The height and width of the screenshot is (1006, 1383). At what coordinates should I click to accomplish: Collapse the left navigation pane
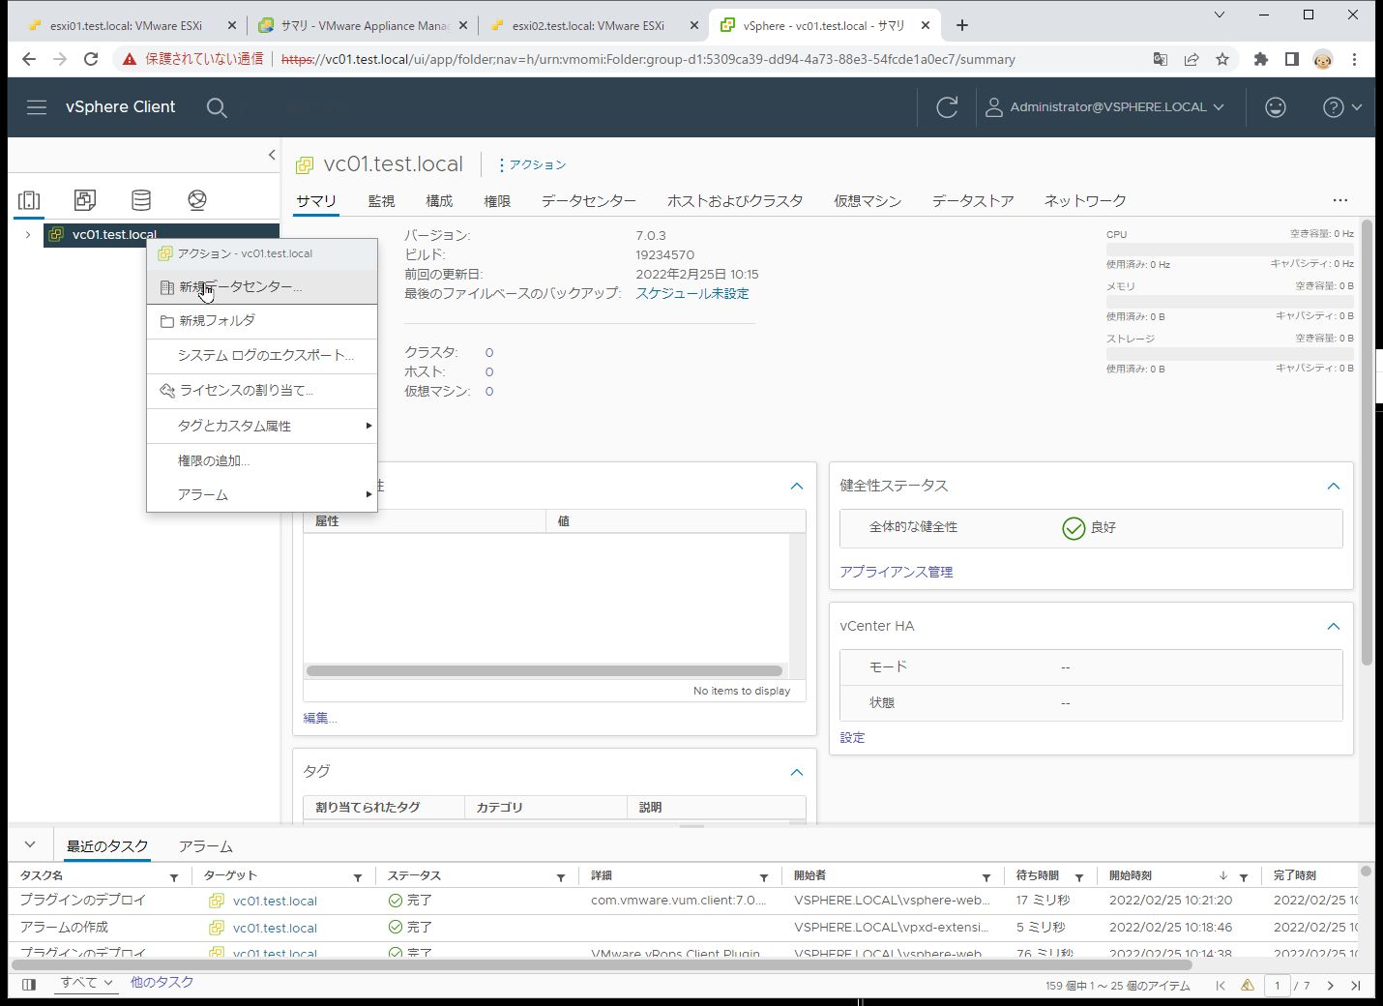[272, 155]
